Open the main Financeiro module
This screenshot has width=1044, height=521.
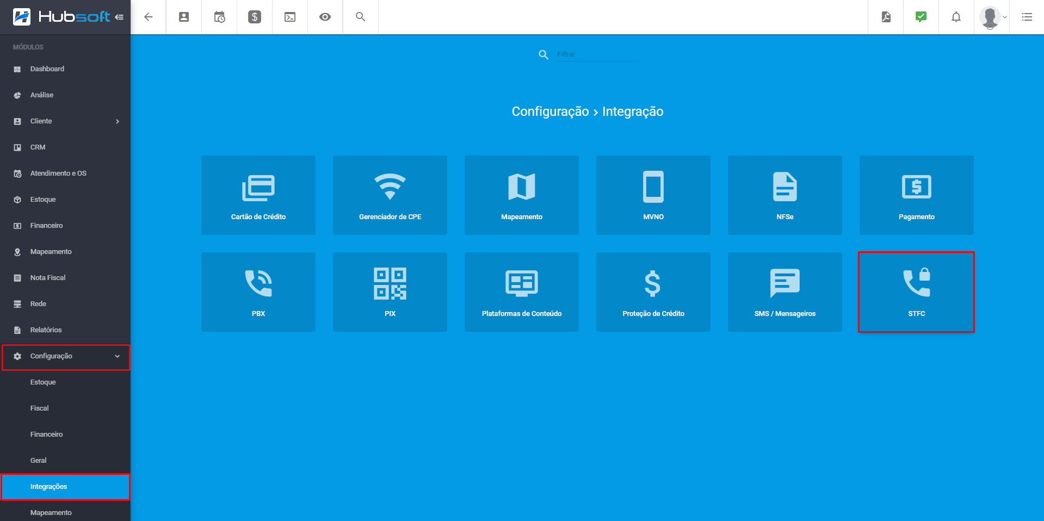(x=65, y=226)
